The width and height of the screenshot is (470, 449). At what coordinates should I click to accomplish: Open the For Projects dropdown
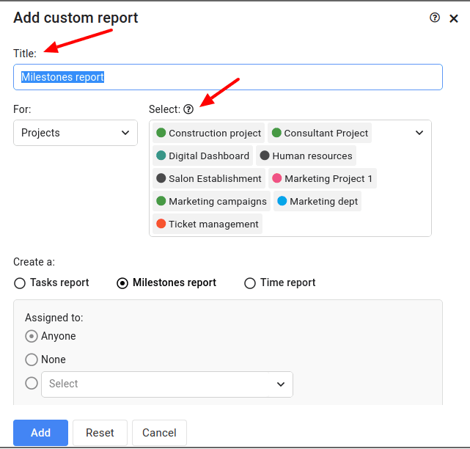pos(76,133)
